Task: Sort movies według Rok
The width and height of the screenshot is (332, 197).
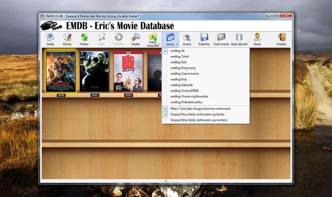Action: [x=206, y=62]
